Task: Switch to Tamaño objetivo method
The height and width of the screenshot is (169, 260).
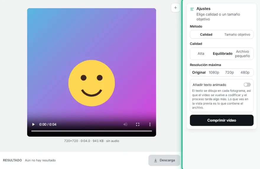Action: [x=237, y=34]
